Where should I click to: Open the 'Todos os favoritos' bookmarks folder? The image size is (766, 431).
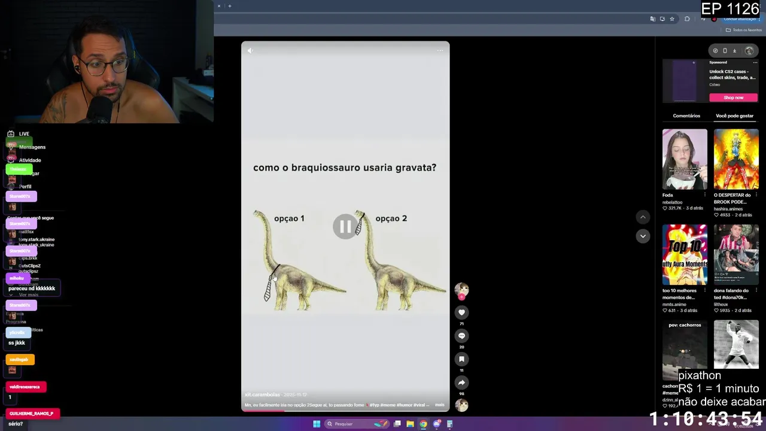click(x=744, y=30)
